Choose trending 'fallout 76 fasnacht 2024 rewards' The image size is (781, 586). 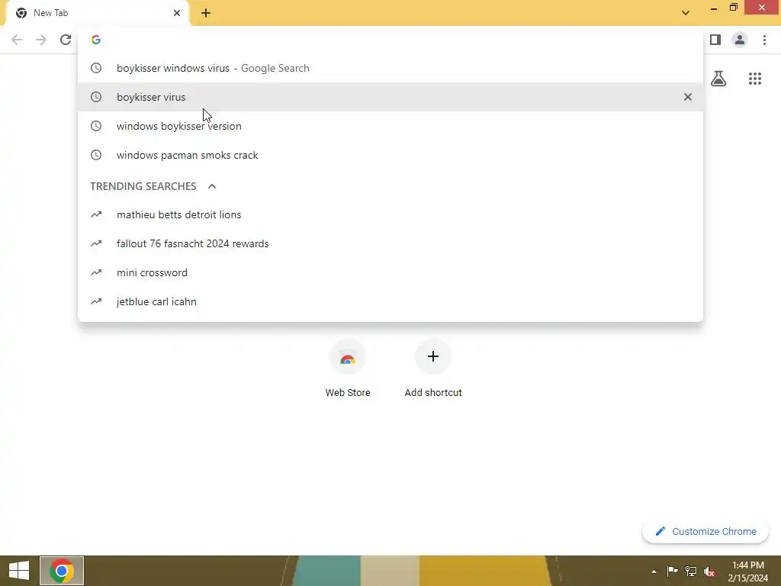pyautogui.click(x=390, y=243)
